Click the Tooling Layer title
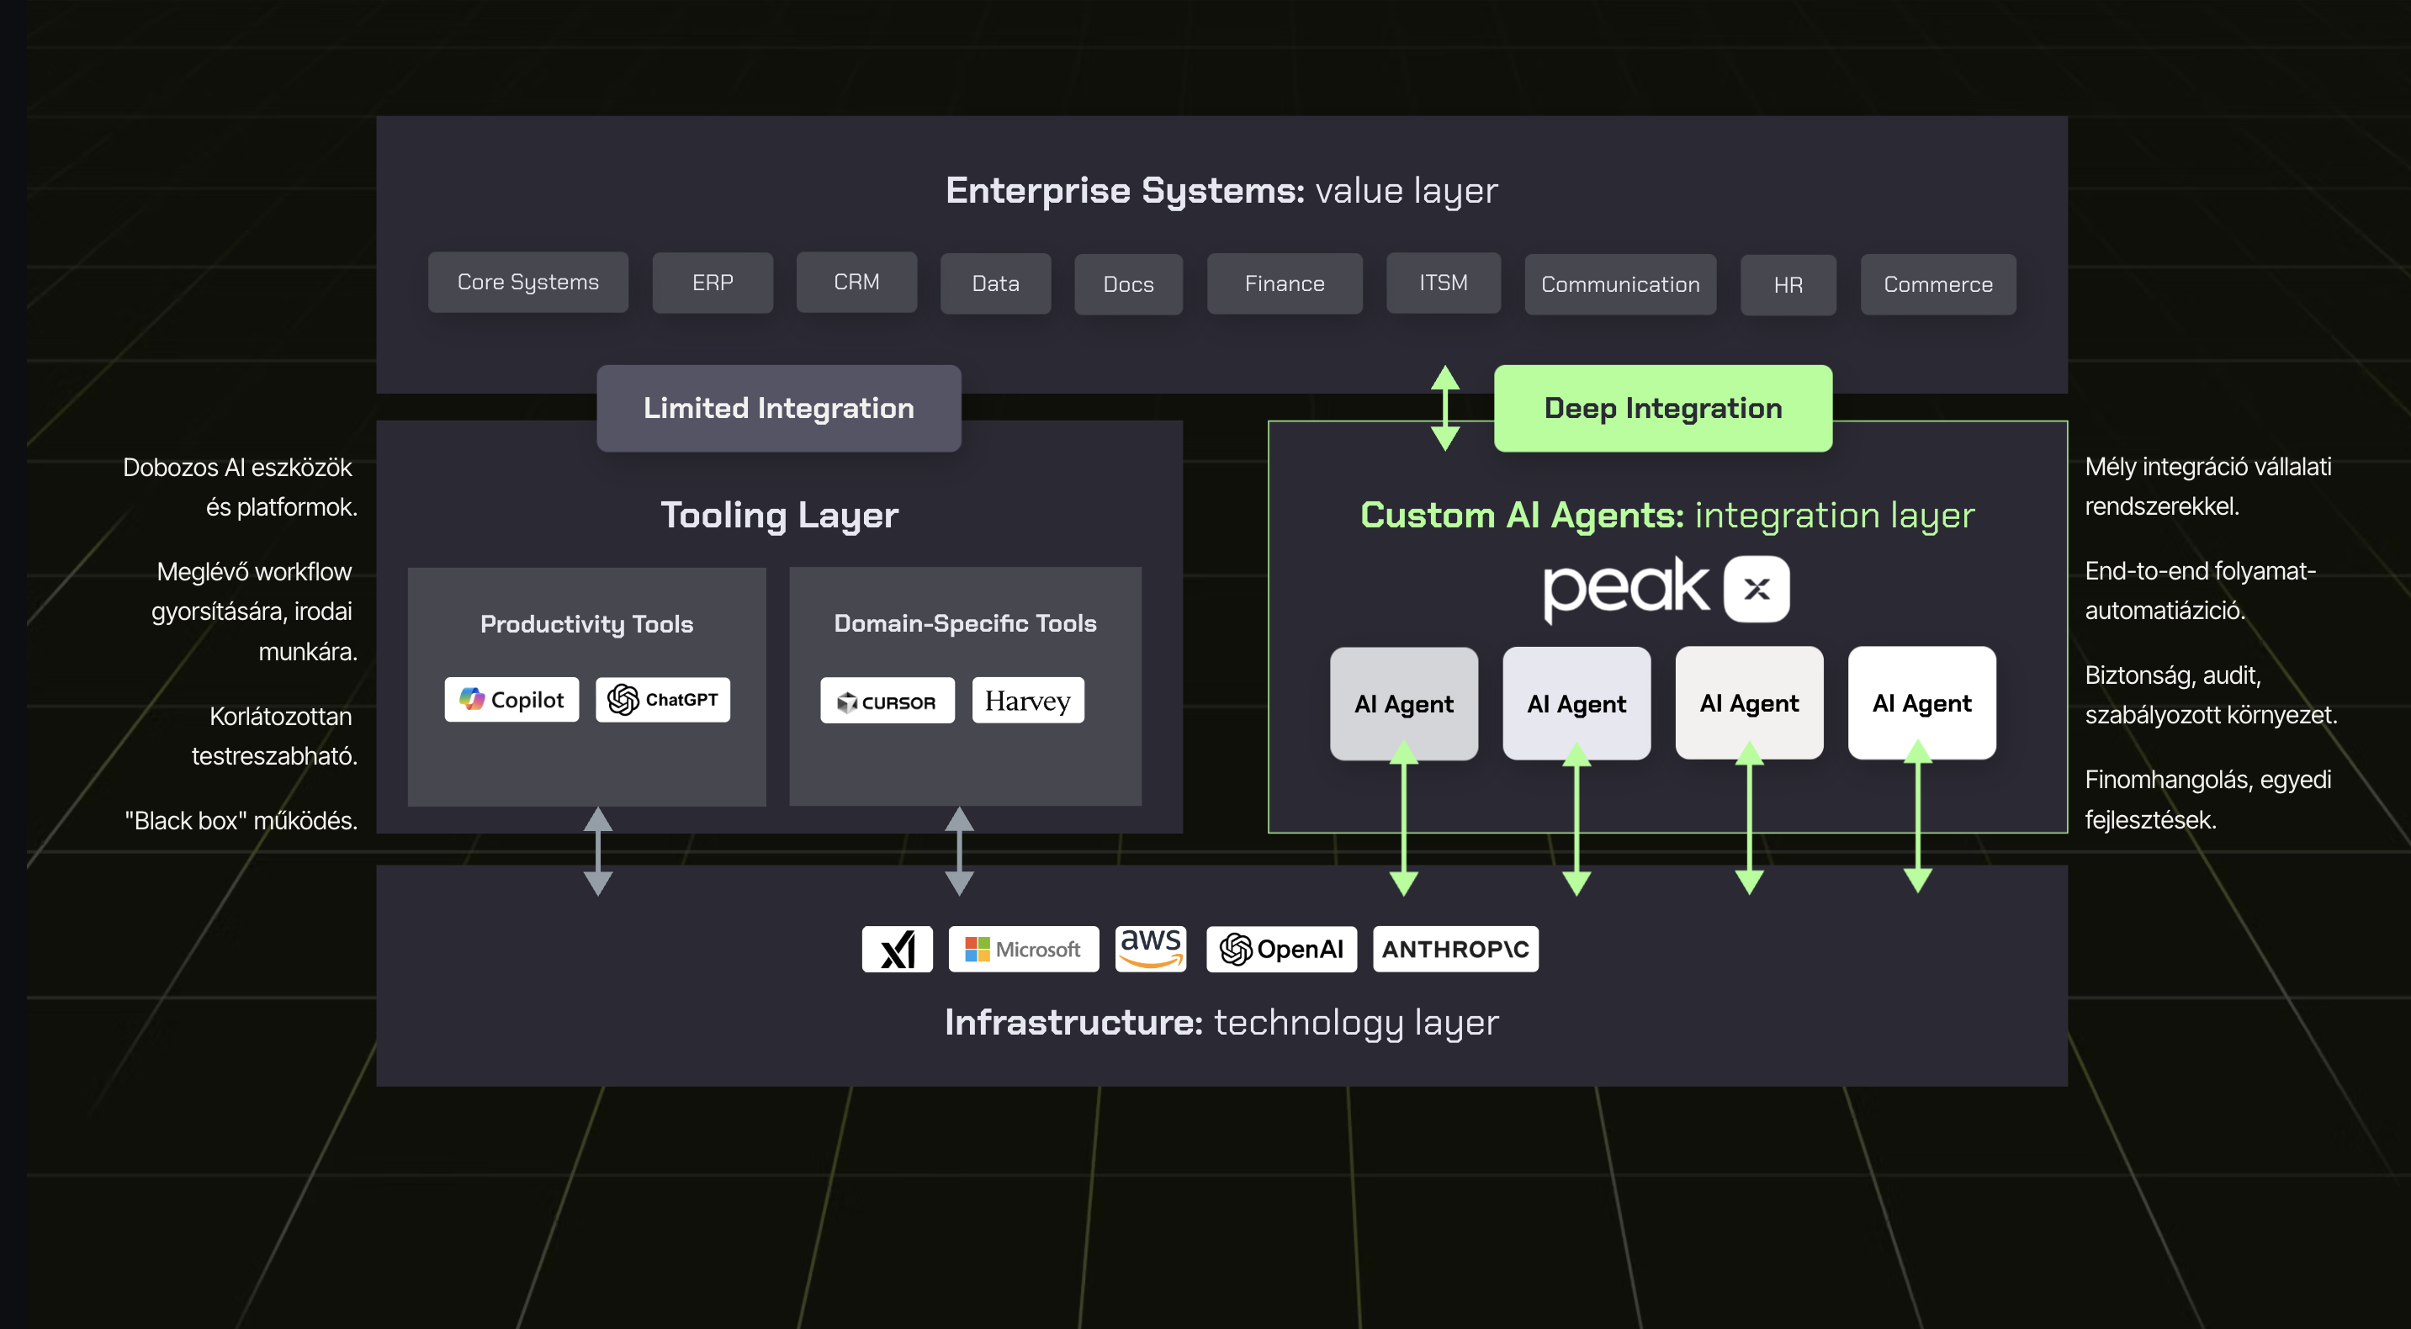 pos(780,516)
